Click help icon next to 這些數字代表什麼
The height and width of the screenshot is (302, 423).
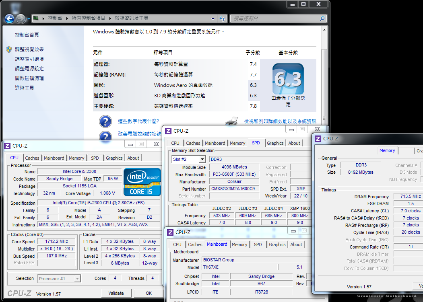[x=105, y=121]
